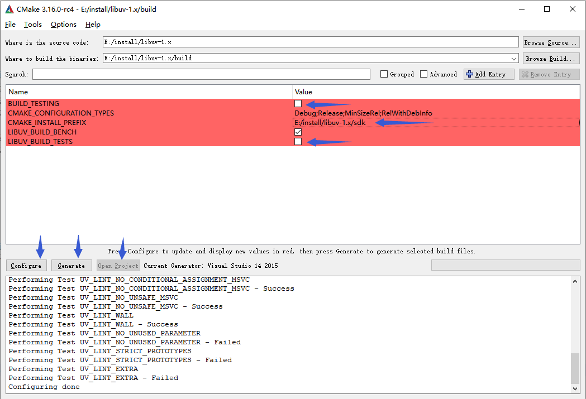Click the Browse Build button
586x399 pixels.
tap(551, 59)
